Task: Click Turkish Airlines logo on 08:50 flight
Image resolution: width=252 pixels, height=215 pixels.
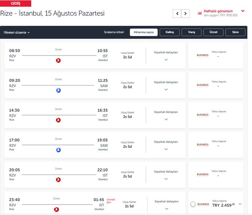Action: click(x=58, y=60)
